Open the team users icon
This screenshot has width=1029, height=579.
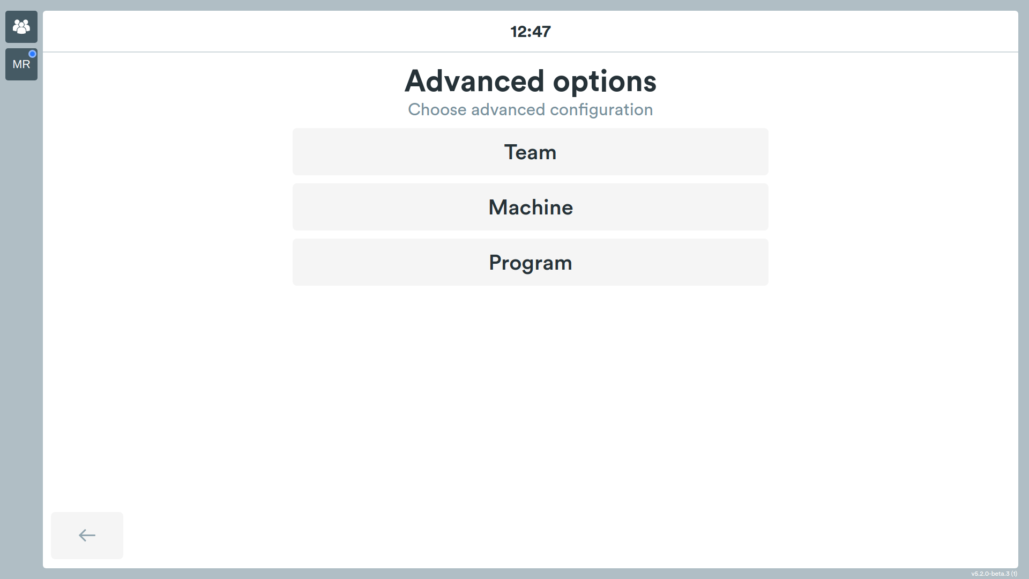tap(21, 27)
